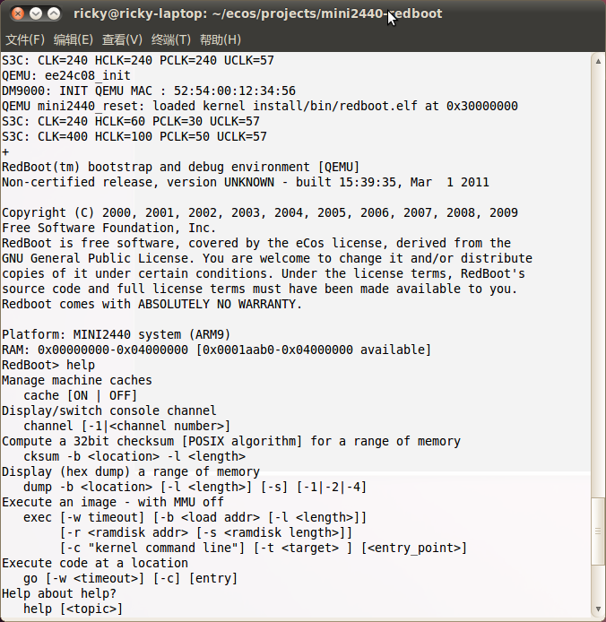Click the 'Copyright (C) 2000, 2001' line
This screenshot has height=622, width=606.
click(x=260, y=212)
